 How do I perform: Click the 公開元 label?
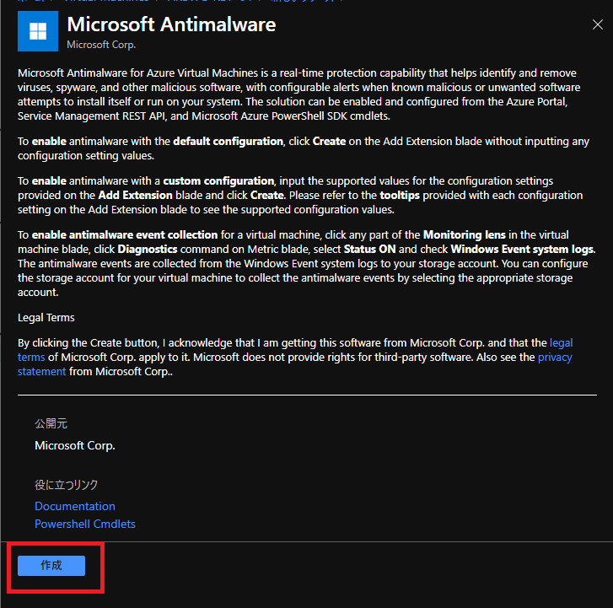(51, 423)
